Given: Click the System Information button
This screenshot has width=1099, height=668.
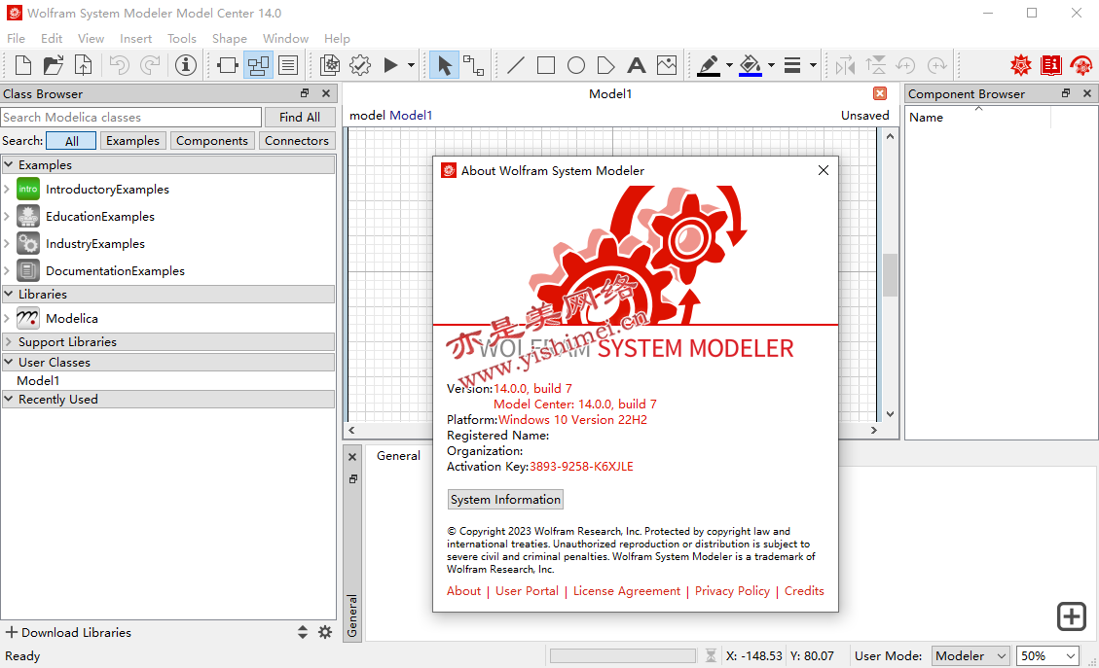Looking at the screenshot, I should coord(505,499).
